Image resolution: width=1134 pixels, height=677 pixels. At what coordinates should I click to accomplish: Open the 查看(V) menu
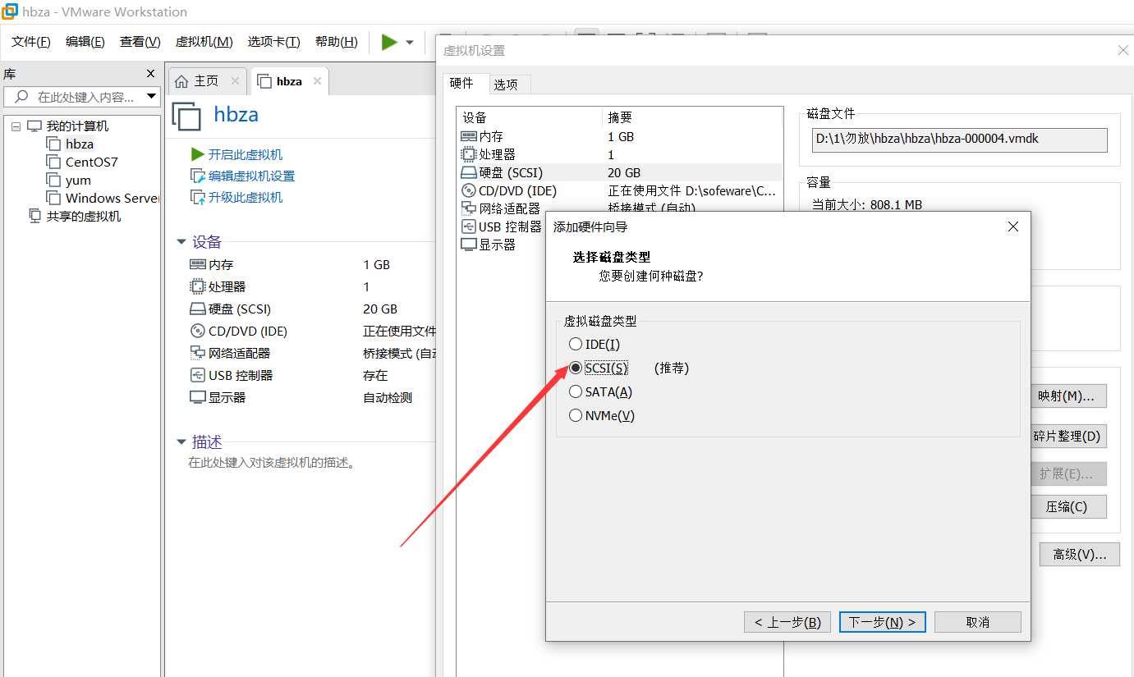(x=140, y=42)
